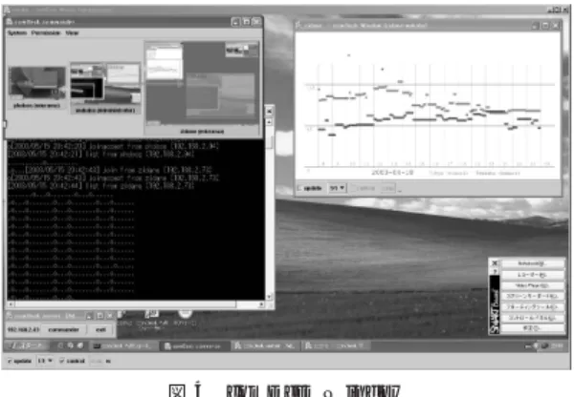The width and height of the screenshot is (574, 397).
Task: Toggle the update checkbox in the graph window
Action: (x=300, y=188)
